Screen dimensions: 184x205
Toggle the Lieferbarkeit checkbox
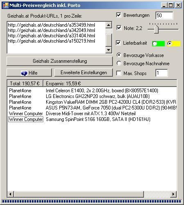118,43
